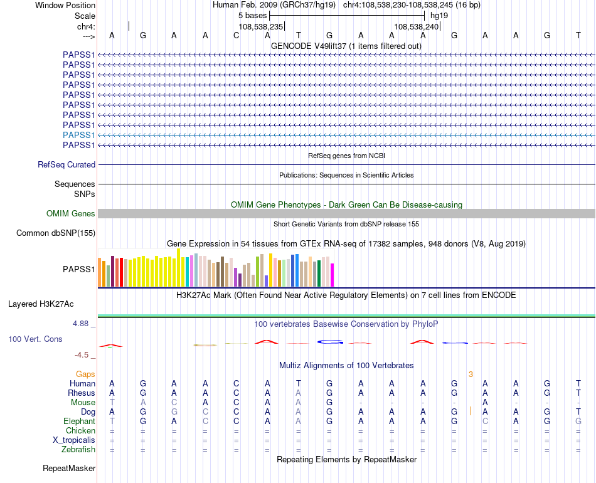596x483 pixels.
Task: Click the ---> sequence direction arrow label
Action: [x=89, y=36]
